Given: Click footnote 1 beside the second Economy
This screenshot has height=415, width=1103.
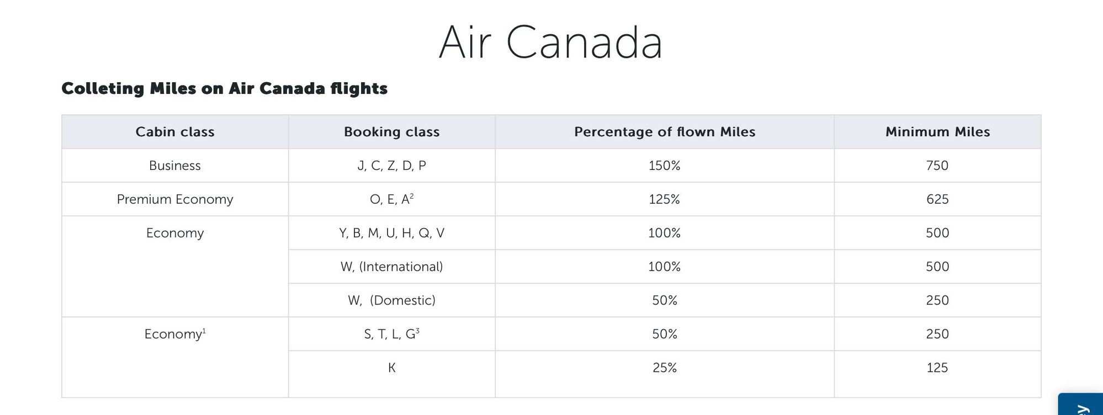Looking at the screenshot, I should pos(204,331).
